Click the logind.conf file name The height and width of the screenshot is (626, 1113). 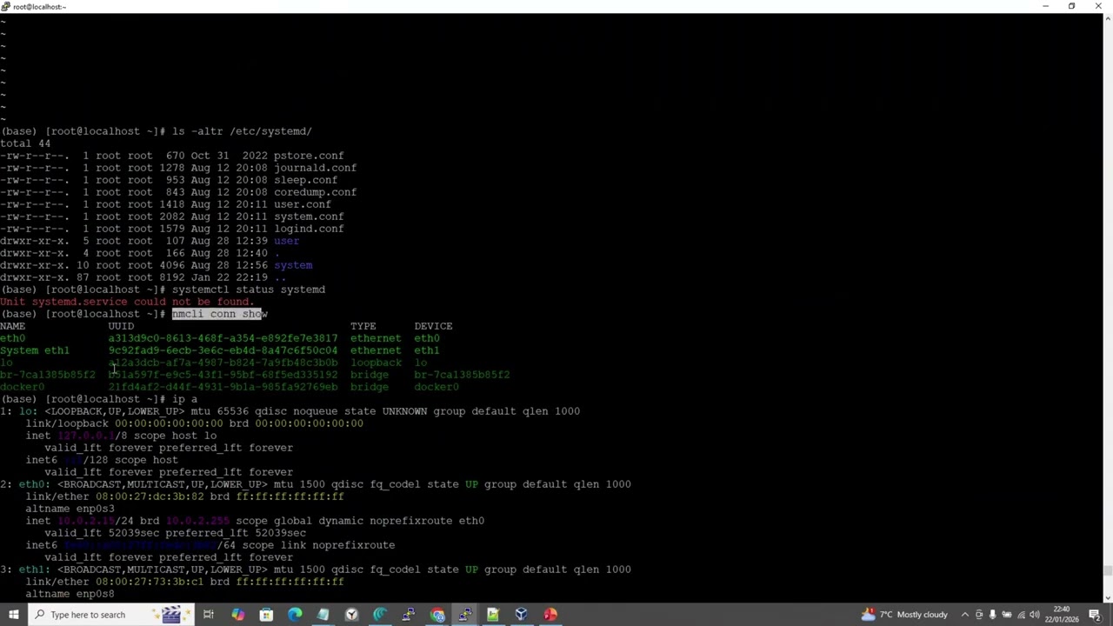[309, 229]
